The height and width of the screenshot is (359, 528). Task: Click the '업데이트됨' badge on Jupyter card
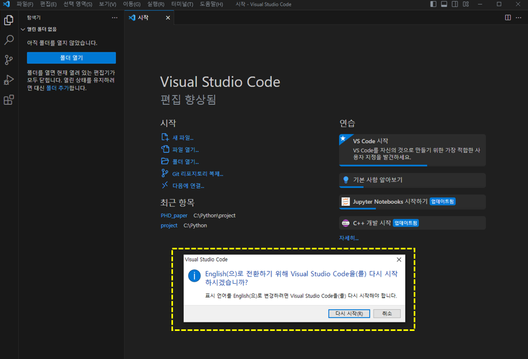(442, 202)
